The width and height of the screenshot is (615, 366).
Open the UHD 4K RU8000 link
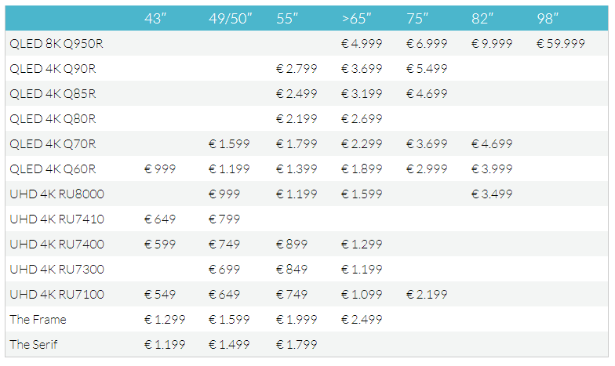(56, 194)
